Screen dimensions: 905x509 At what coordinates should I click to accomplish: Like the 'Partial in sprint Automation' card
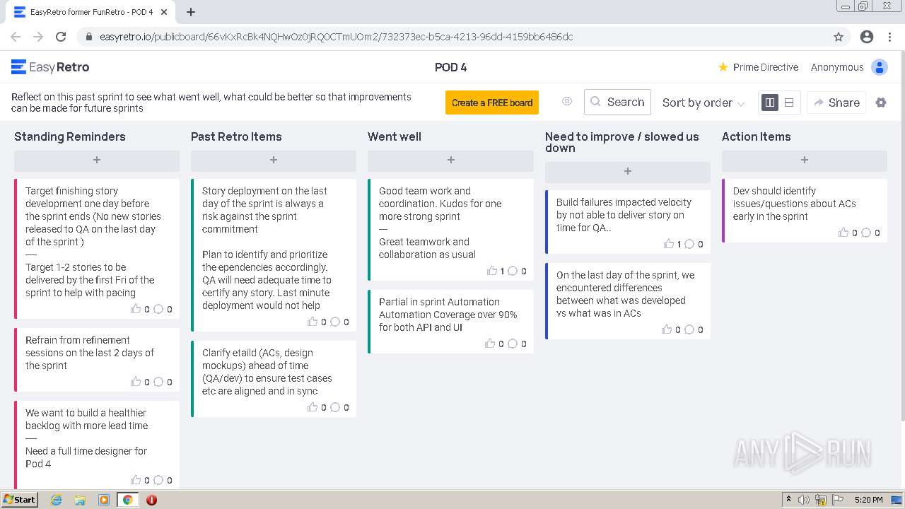(x=490, y=344)
